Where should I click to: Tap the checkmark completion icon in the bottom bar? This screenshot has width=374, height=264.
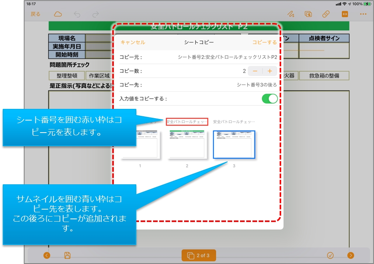[330, 255]
